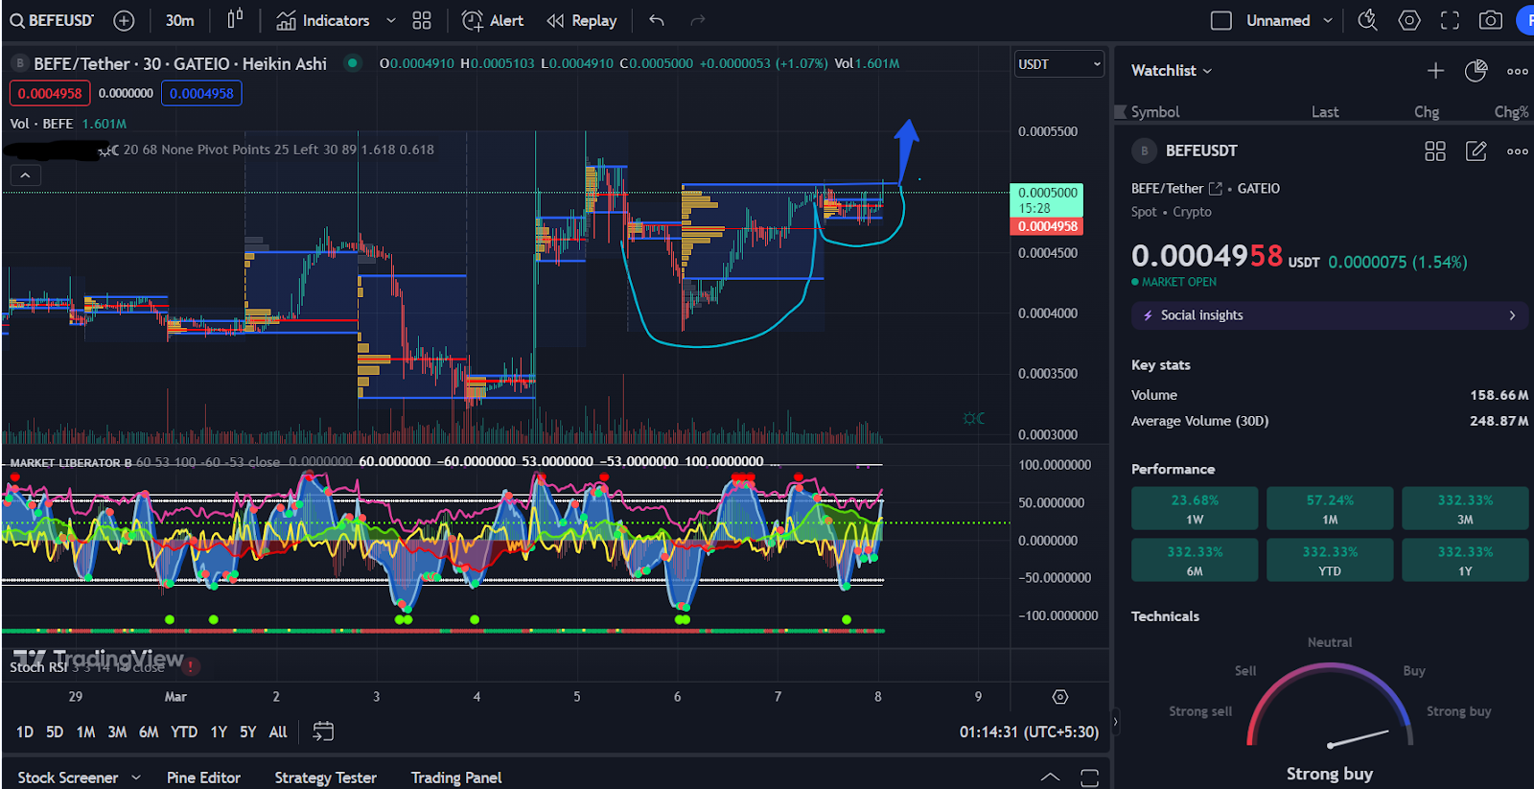Open timezone 01:14:31 (UTC+5:30) menu
The image size is (1534, 789).
tap(1029, 731)
